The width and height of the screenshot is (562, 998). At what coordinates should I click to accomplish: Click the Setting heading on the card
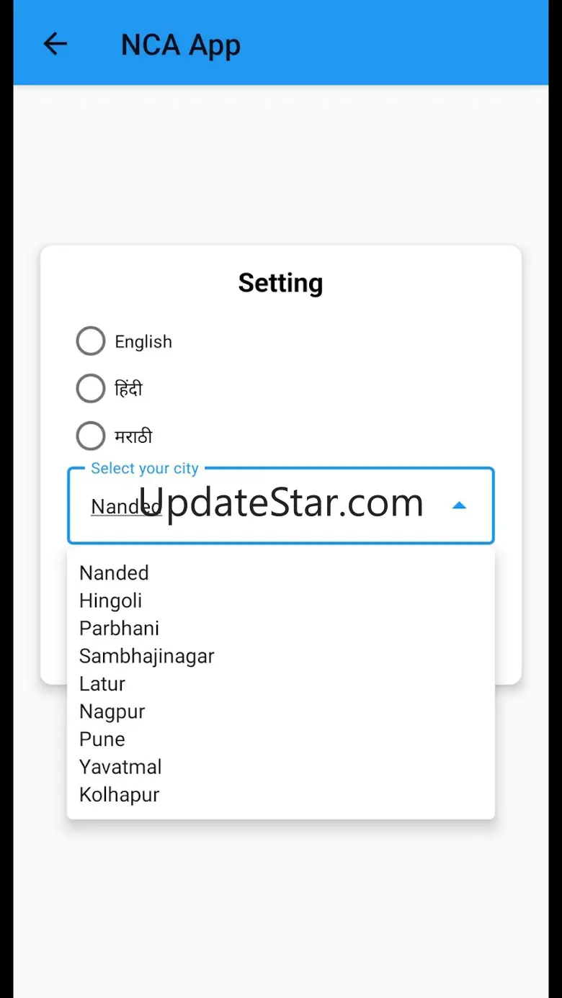click(280, 283)
